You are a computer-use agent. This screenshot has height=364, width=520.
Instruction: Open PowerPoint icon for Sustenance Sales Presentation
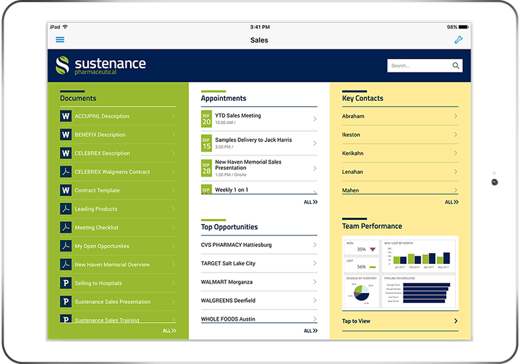[66, 302]
